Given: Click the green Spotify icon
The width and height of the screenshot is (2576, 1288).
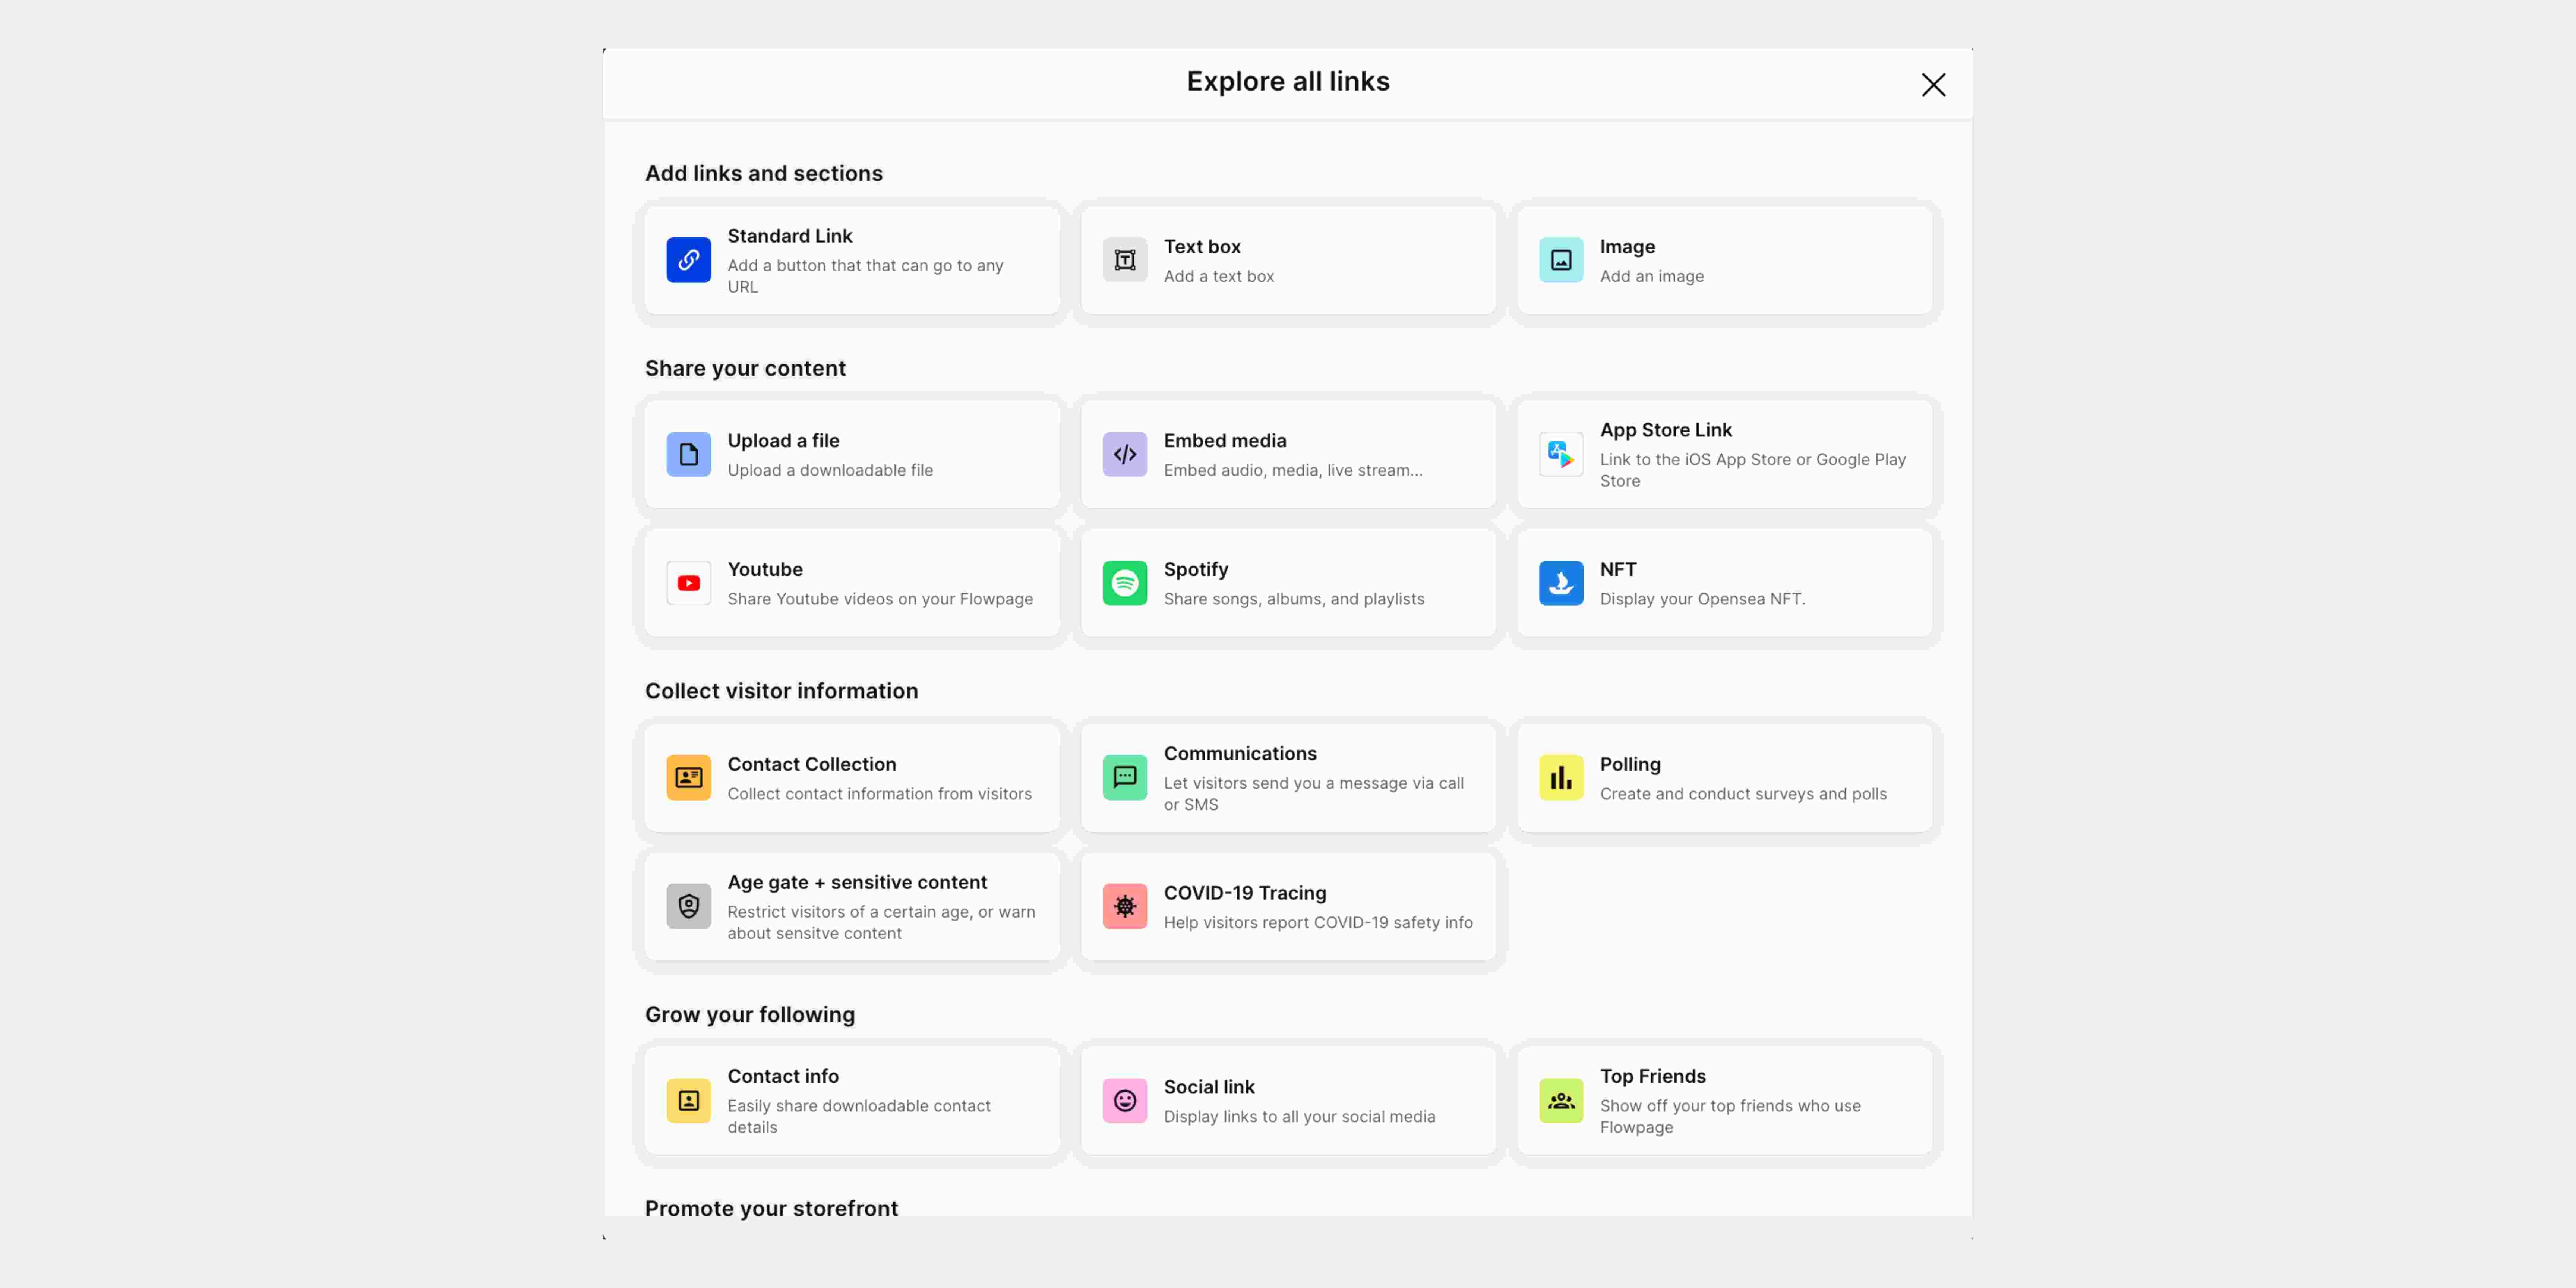Looking at the screenshot, I should click(1125, 583).
